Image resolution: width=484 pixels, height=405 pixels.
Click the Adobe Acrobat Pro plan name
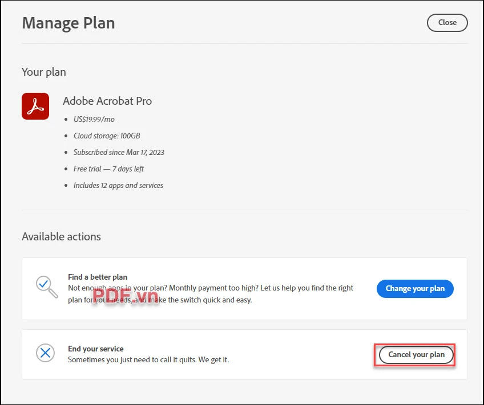(107, 101)
